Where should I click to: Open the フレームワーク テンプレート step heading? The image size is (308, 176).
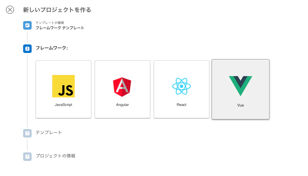tap(60, 28)
